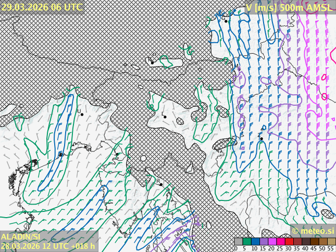Pick the green legend swatch
The image size is (336, 252).
point(247,242)
